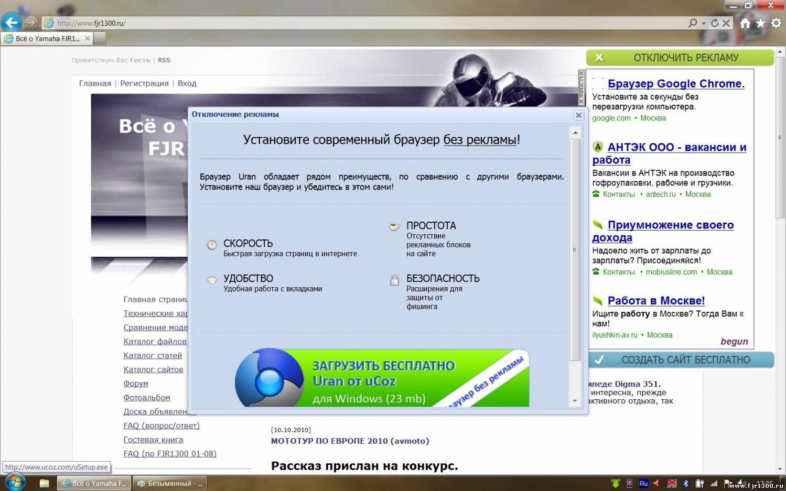The width and height of the screenshot is (786, 491).
Task: Switch to 'Безымянный' taskbar window
Action: click(169, 483)
